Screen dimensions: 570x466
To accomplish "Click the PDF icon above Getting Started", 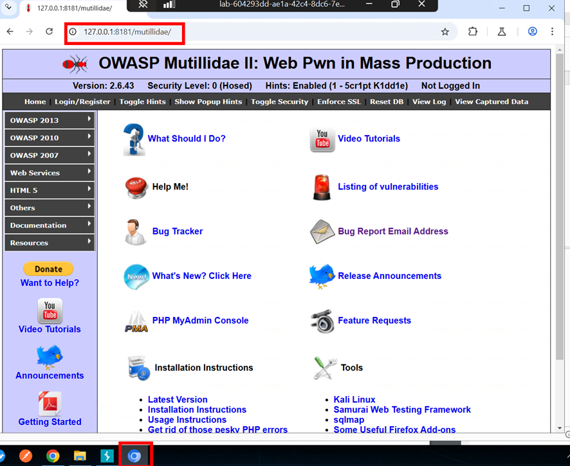I will coord(50,404).
